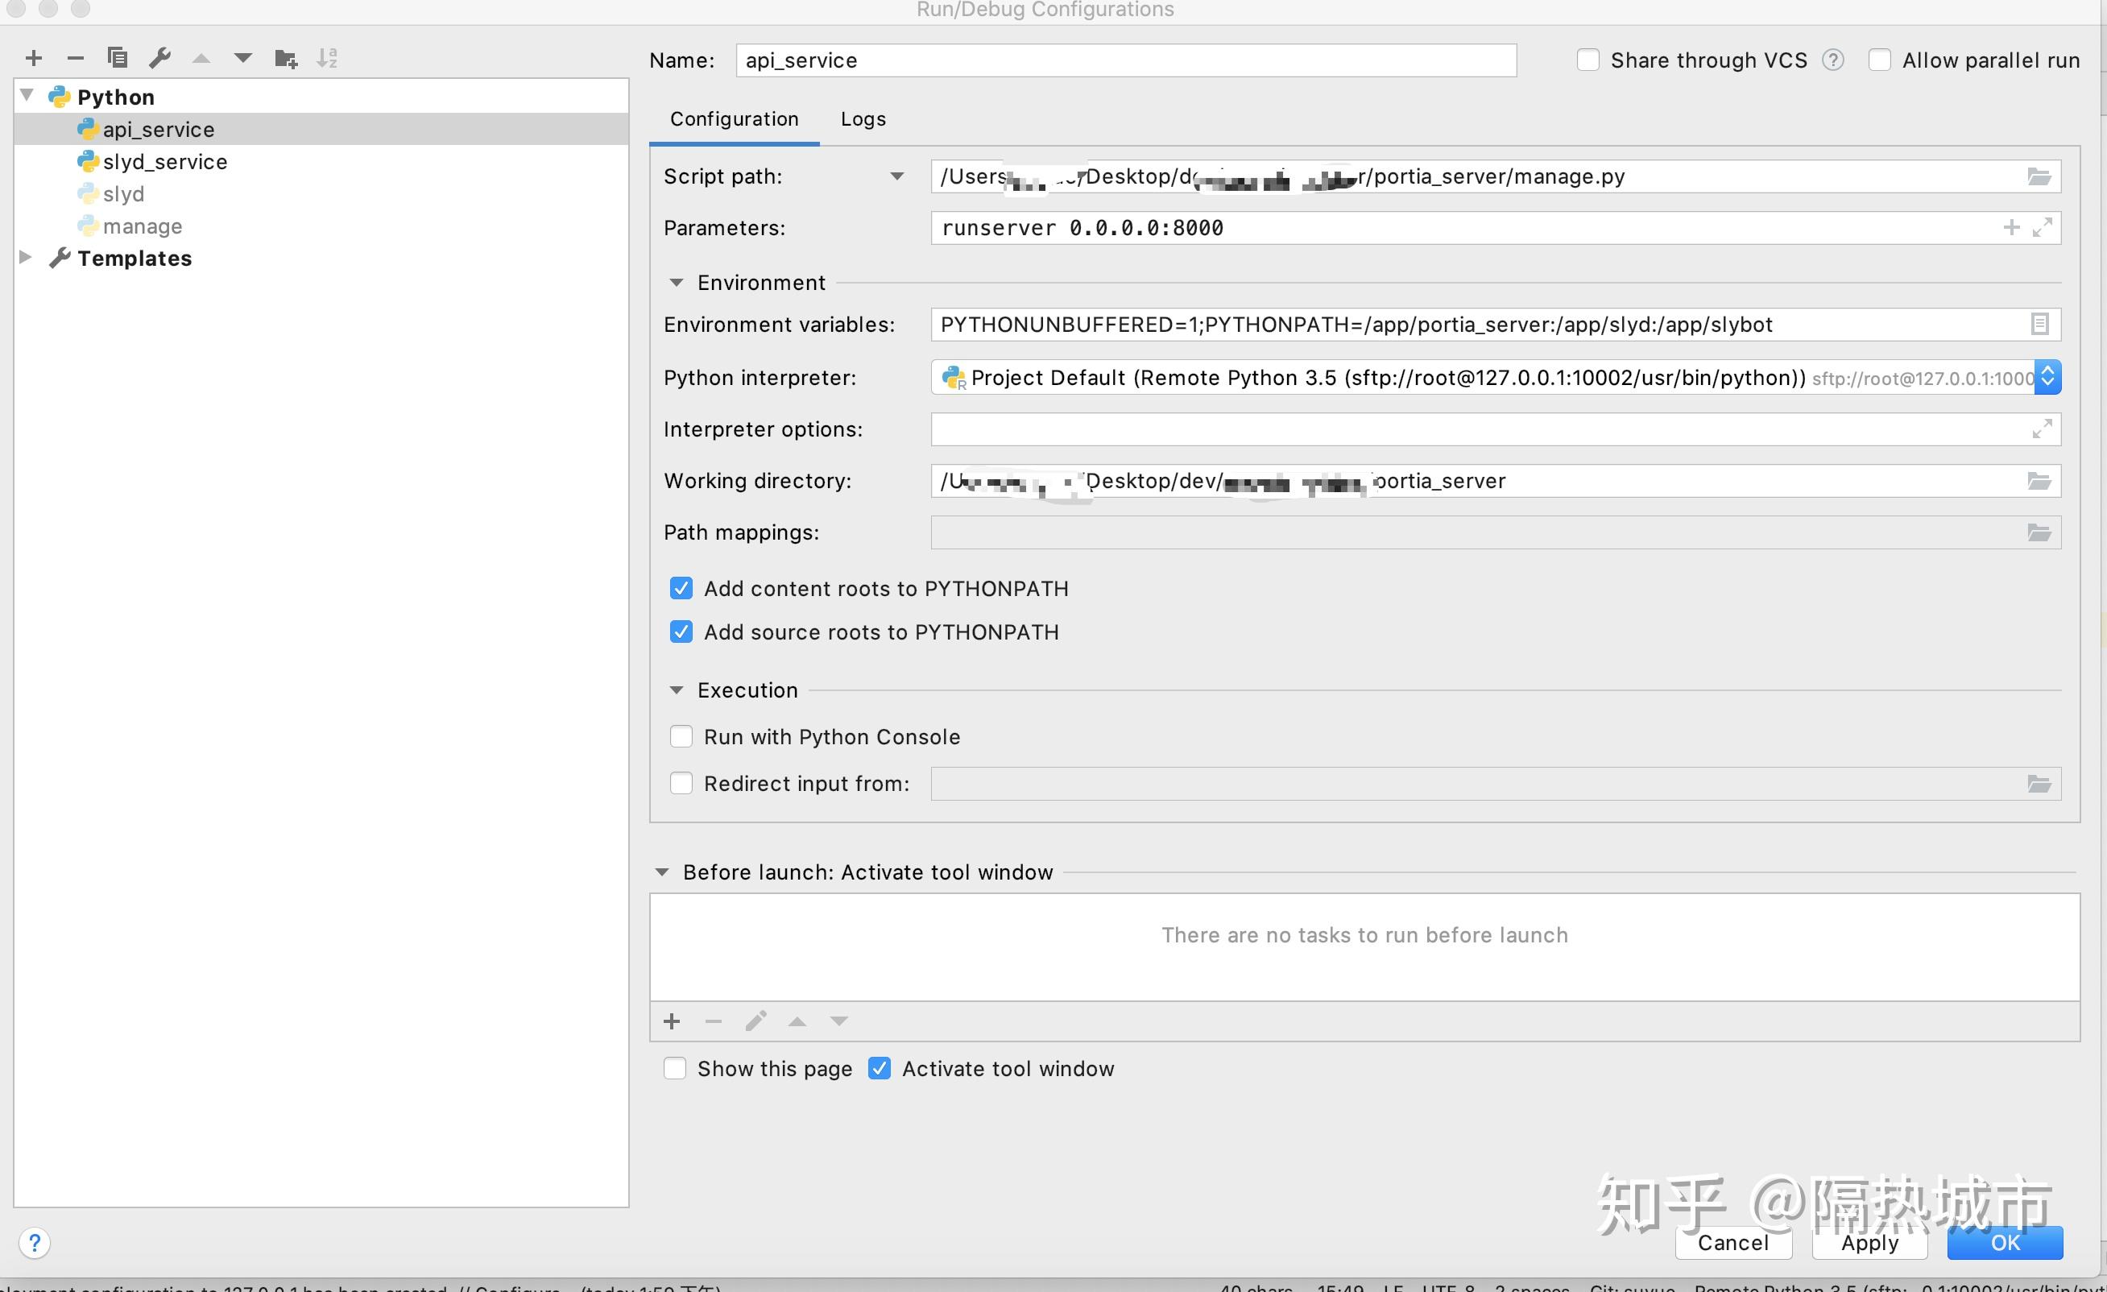2107x1292 pixels.
Task: Browse for script path folder icon
Action: pyautogui.click(x=2039, y=177)
